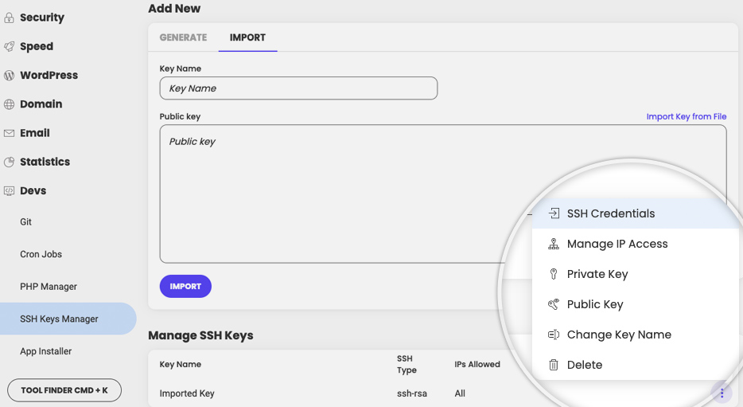Click the purple IMPORT button

(185, 287)
